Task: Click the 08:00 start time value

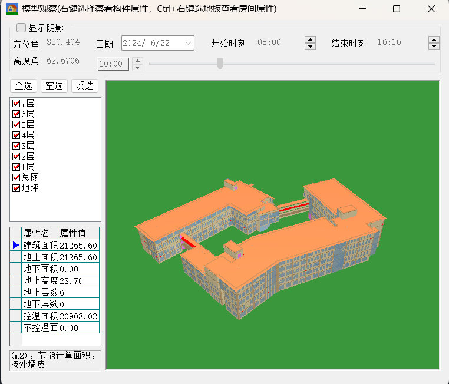Action: coord(269,42)
